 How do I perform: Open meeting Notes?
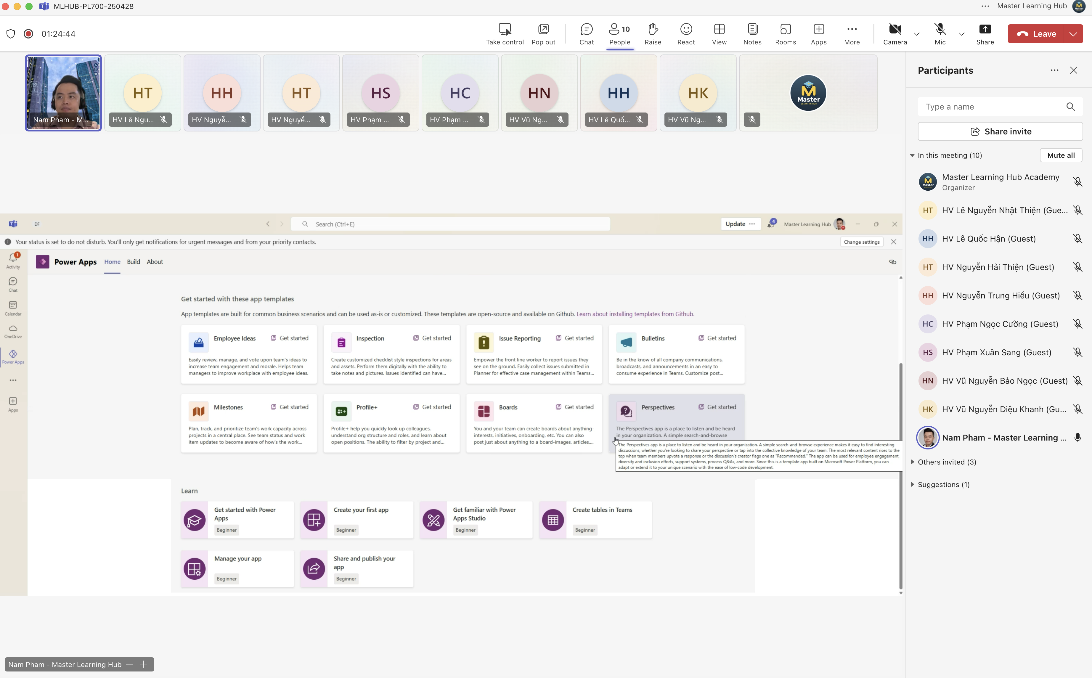(x=752, y=34)
